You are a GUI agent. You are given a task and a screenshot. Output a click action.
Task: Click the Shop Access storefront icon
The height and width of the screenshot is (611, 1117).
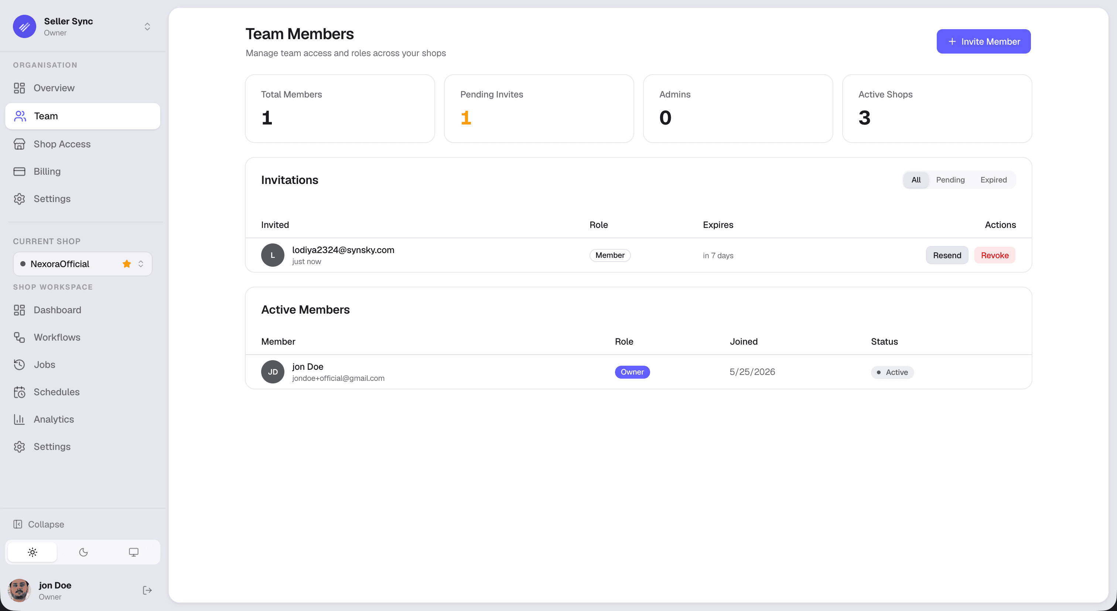19,144
